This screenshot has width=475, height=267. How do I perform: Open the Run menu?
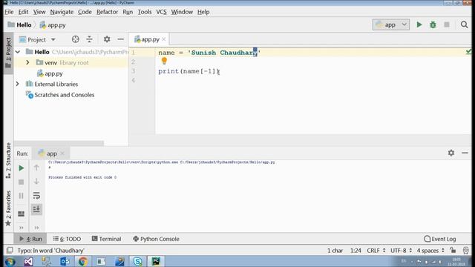click(128, 12)
